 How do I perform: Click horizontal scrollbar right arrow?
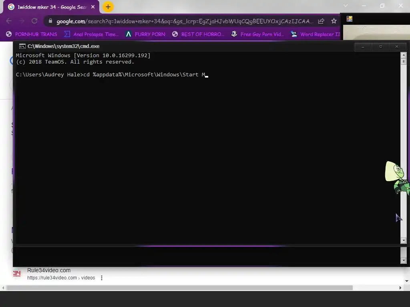pyautogui.click(x=400, y=288)
